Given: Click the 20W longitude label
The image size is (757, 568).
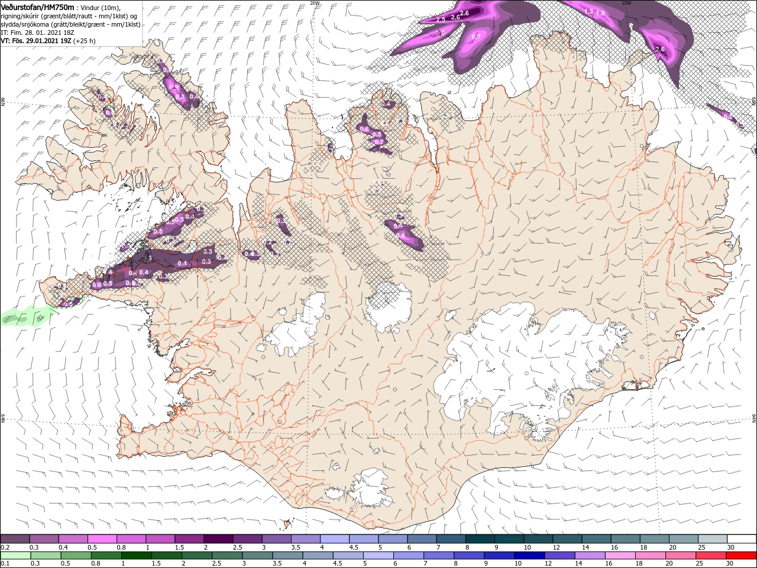Looking at the screenshot, I should 315,3.
